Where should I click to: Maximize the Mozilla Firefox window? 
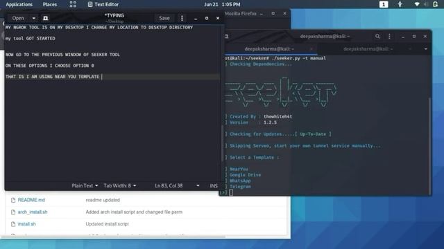[273, 13]
